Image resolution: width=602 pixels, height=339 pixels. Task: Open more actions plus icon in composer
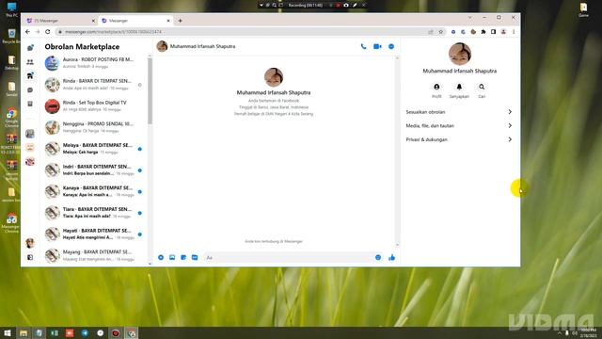[161, 257]
